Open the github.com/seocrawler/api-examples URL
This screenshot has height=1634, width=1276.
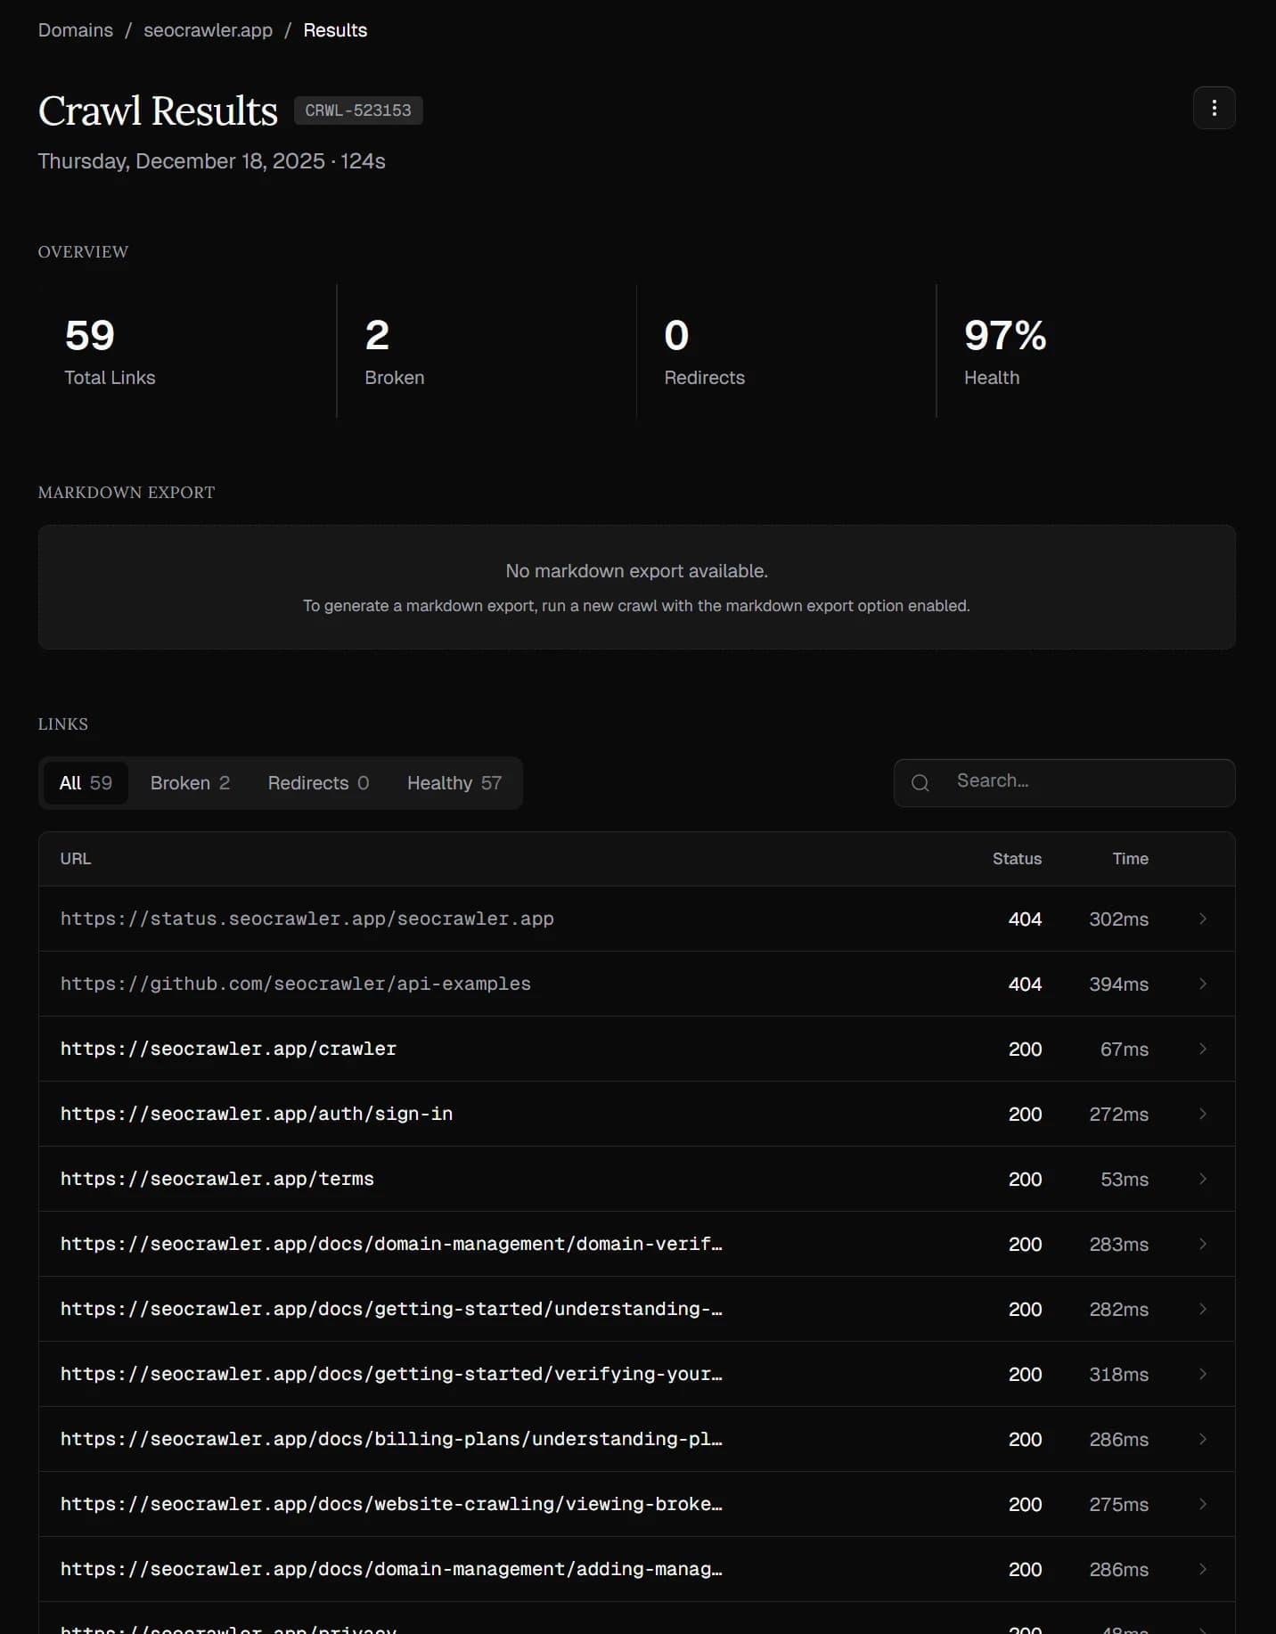click(295, 984)
